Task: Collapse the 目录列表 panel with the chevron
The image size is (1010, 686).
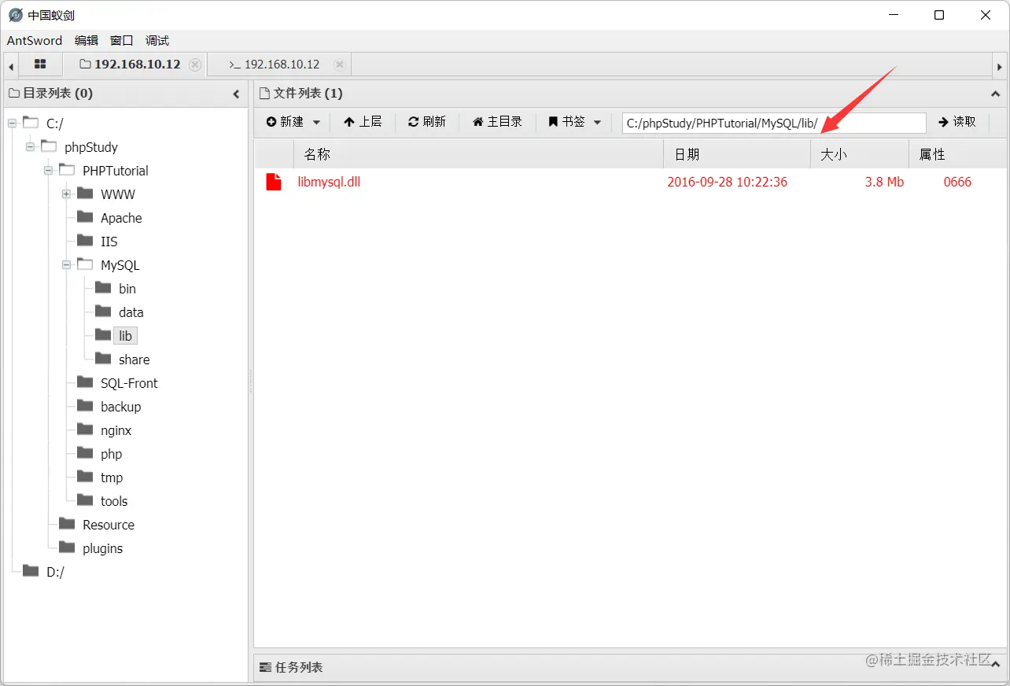Action: click(x=236, y=94)
